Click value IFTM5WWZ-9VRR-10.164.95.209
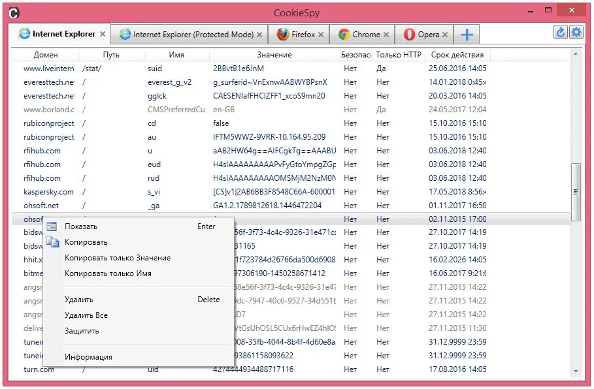Image resolution: width=594 pixels, height=389 pixels. [269, 137]
